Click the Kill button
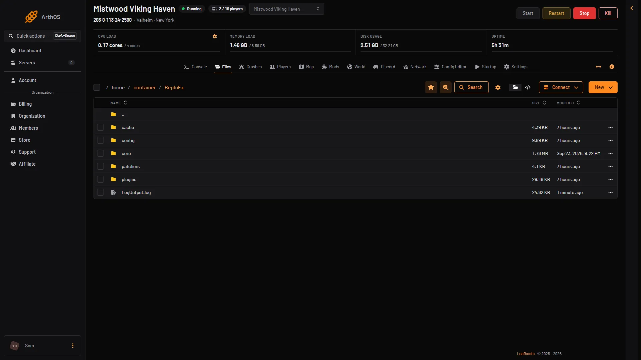Image resolution: width=641 pixels, height=360 pixels. [608, 13]
